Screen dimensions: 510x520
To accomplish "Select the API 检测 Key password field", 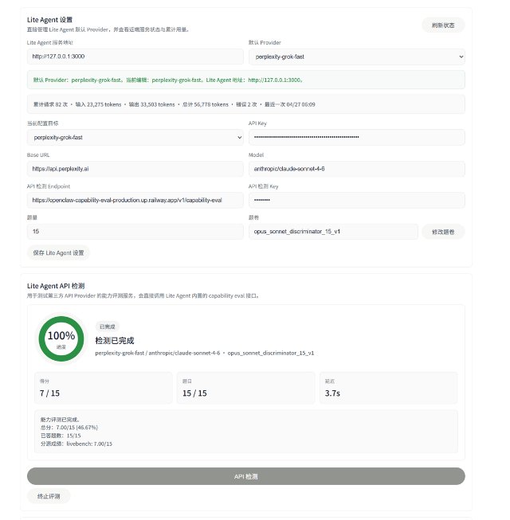I will point(357,200).
